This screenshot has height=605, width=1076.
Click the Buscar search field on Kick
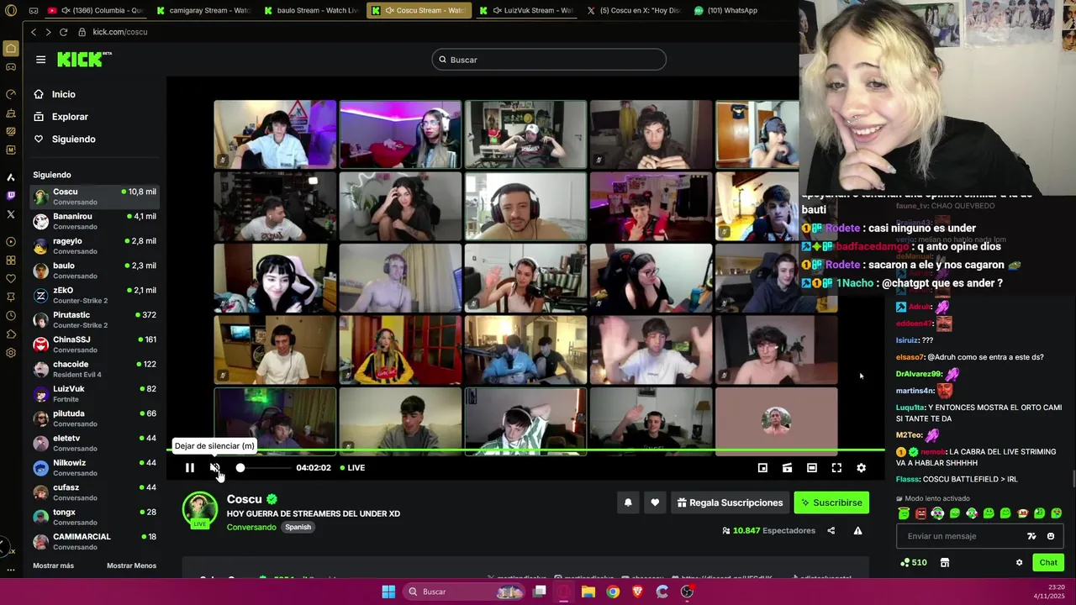click(x=549, y=60)
